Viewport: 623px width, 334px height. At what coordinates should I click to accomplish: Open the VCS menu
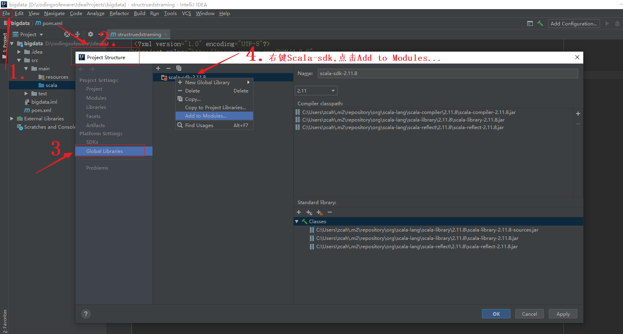click(x=186, y=14)
